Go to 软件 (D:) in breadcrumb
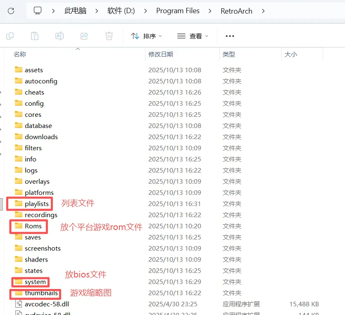 tap(121, 11)
